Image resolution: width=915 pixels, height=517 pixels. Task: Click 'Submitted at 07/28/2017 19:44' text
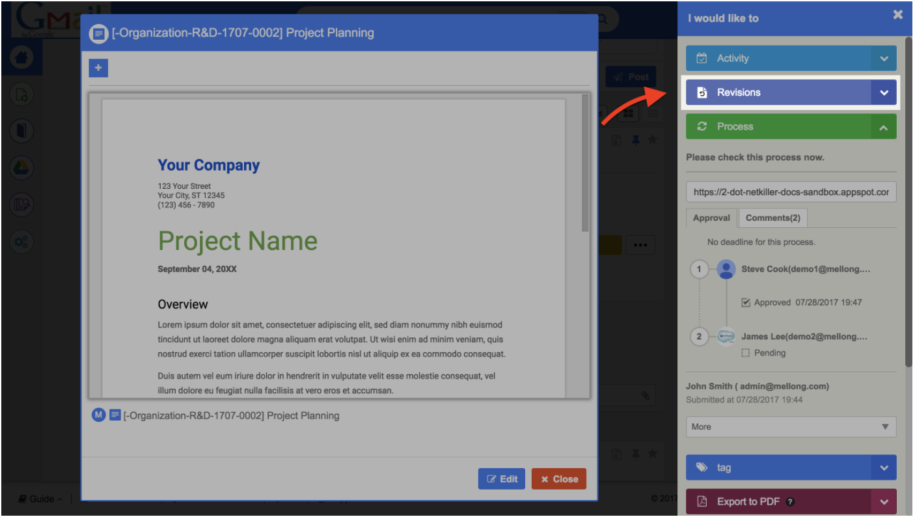pyautogui.click(x=744, y=399)
